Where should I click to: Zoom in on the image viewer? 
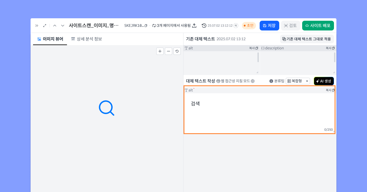point(160,51)
